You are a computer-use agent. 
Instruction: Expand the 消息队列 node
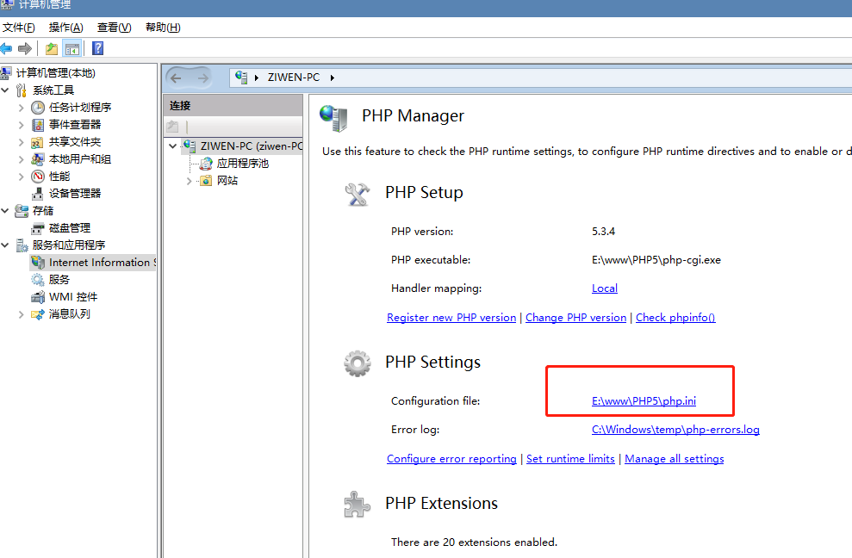(x=22, y=313)
